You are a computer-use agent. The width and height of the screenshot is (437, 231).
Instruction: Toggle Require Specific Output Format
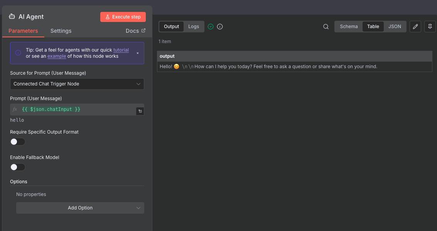(18, 142)
